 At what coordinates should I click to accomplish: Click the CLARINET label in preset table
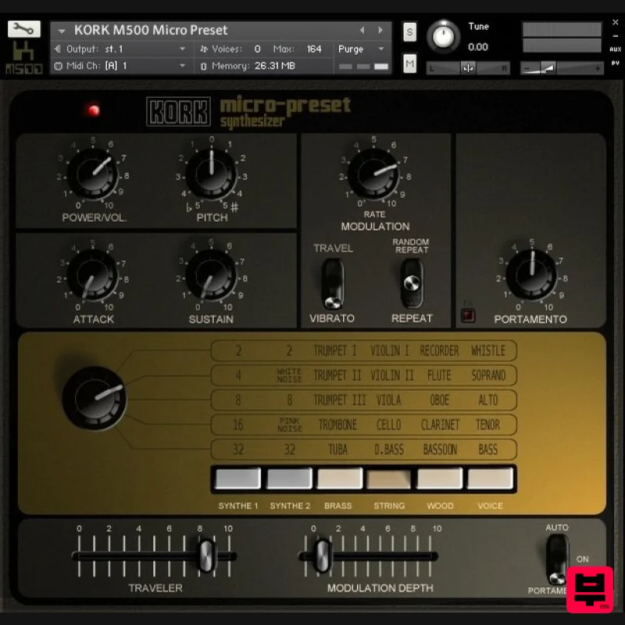[440, 425]
